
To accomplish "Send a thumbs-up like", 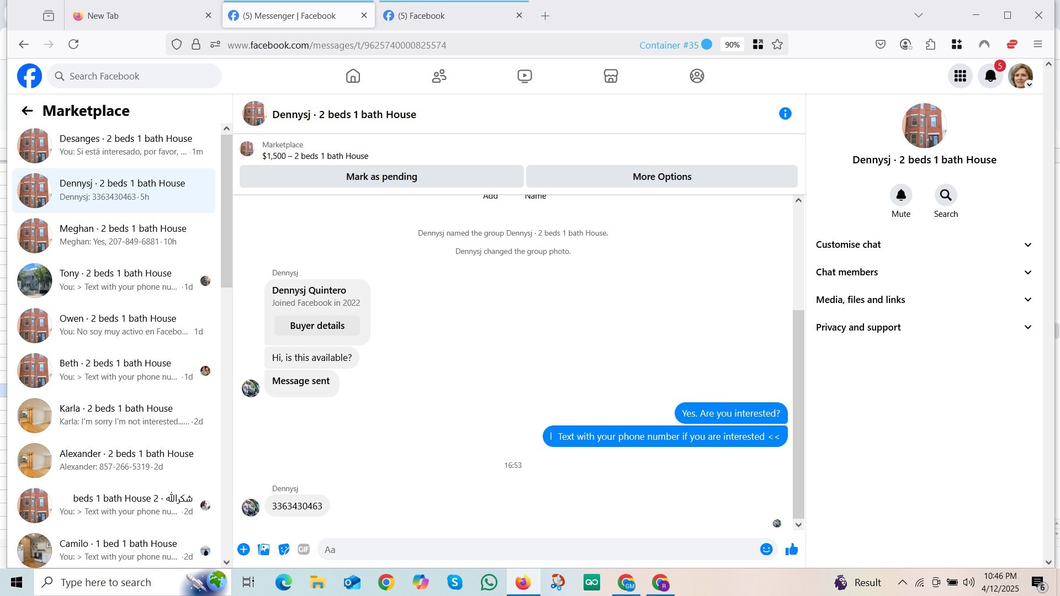I will pyautogui.click(x=792, y=550).
